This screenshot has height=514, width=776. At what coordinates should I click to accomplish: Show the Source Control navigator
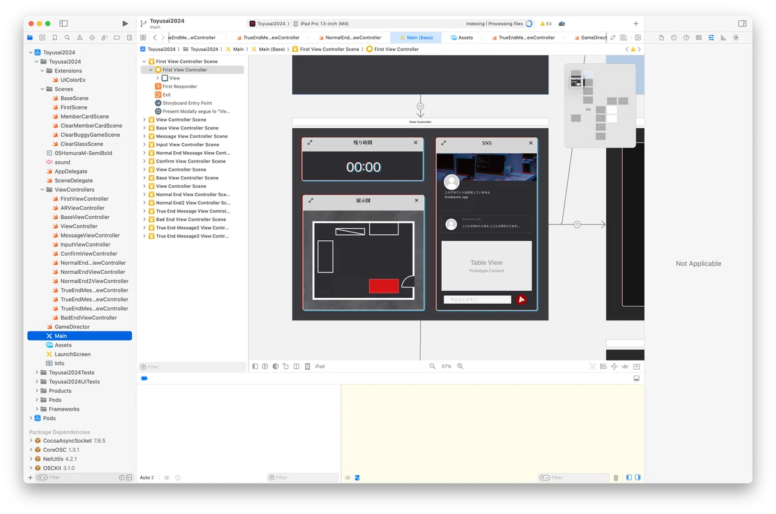pos(42,38)
